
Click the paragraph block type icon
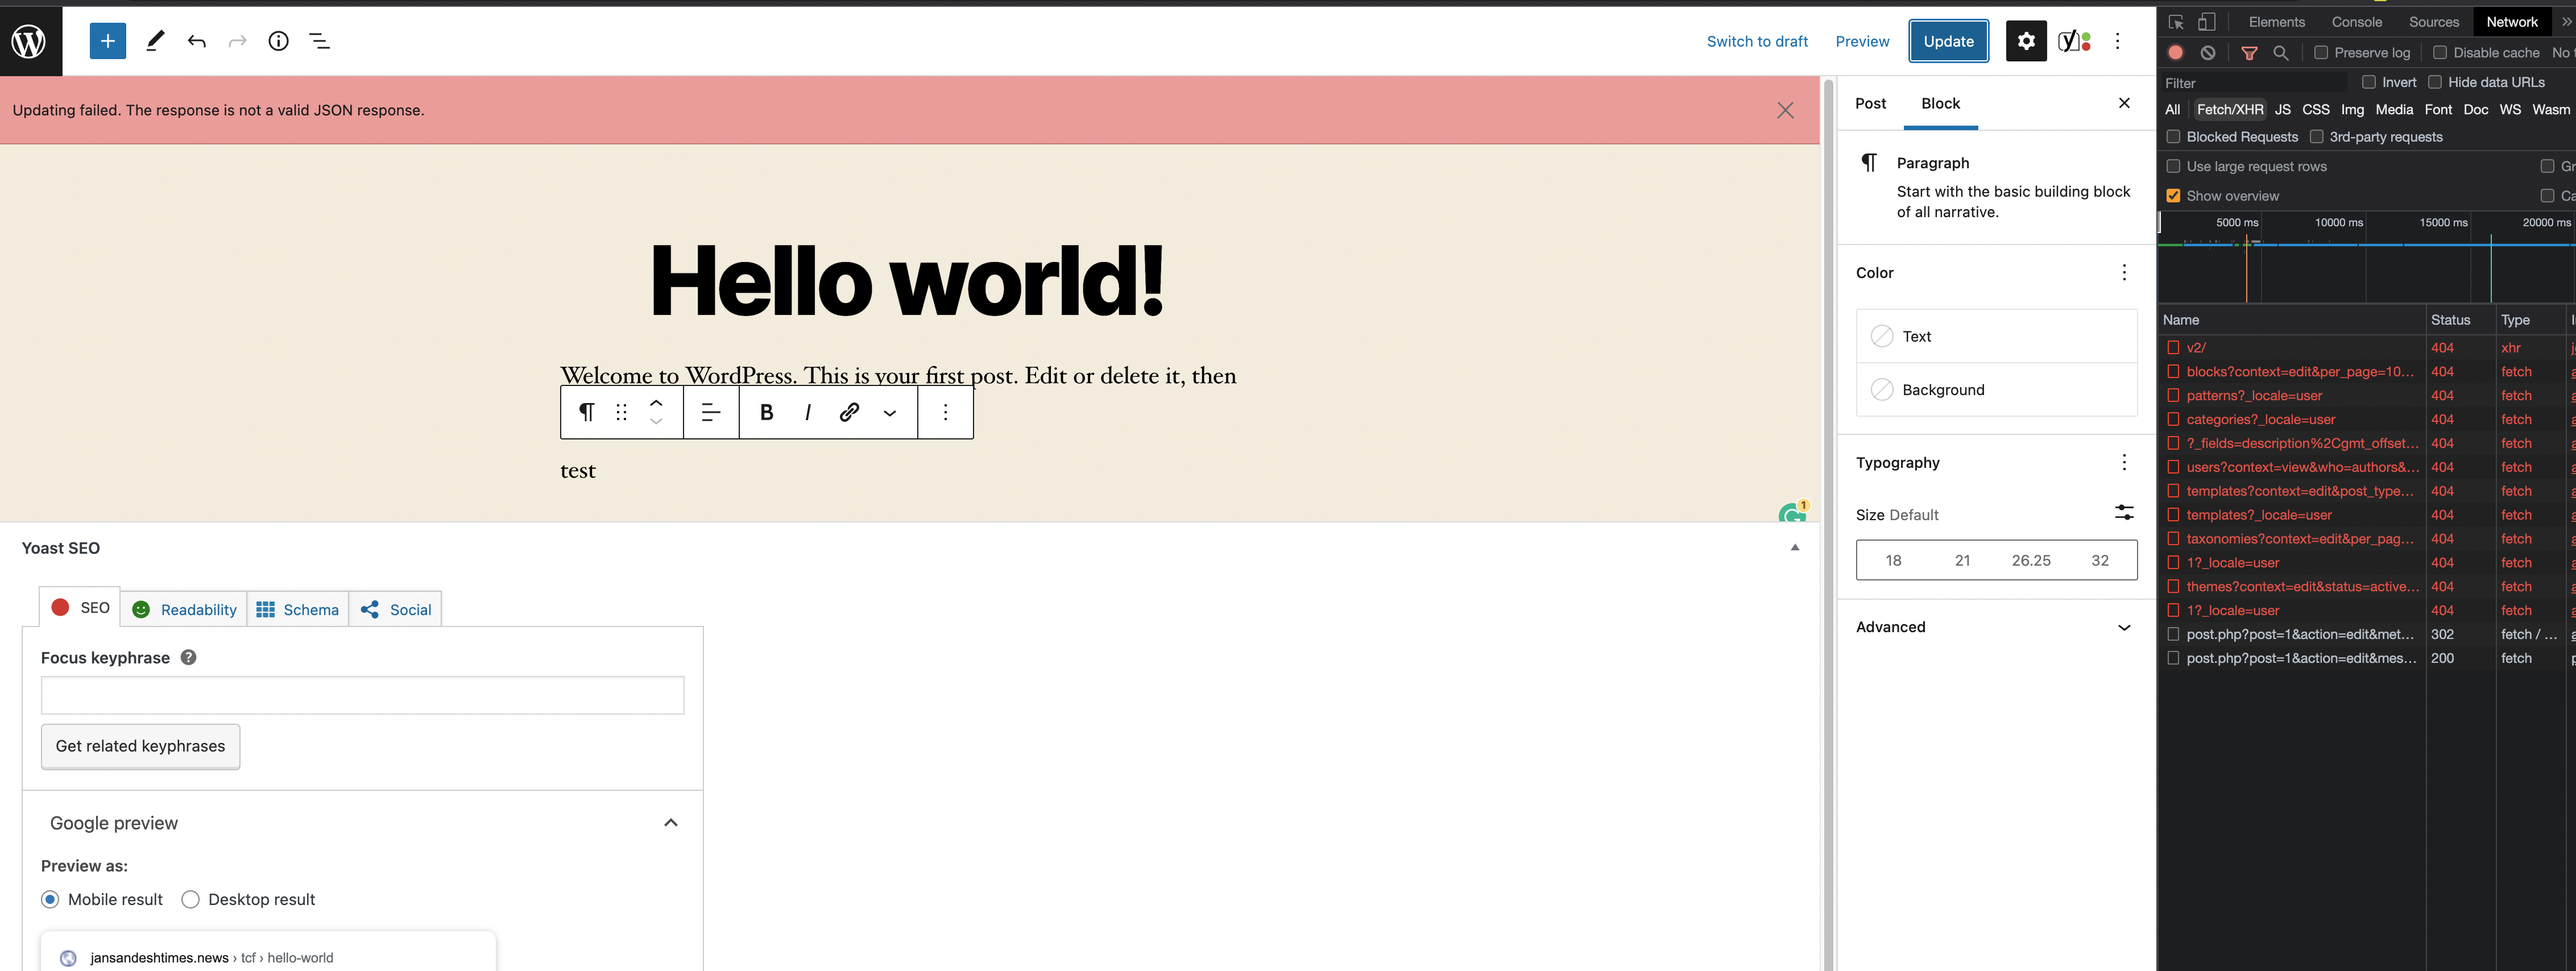click(587, 412)
